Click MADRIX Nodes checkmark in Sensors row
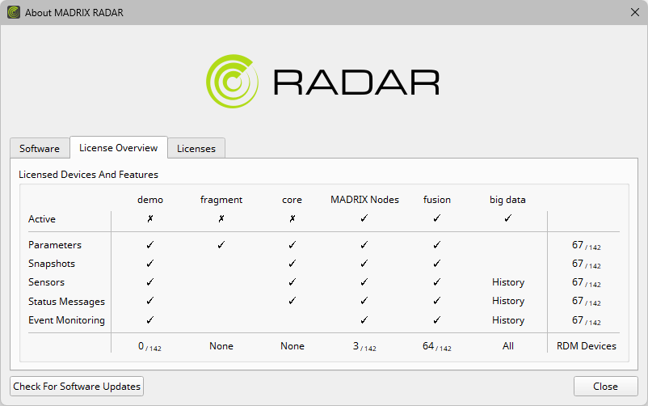 point(364,281)
